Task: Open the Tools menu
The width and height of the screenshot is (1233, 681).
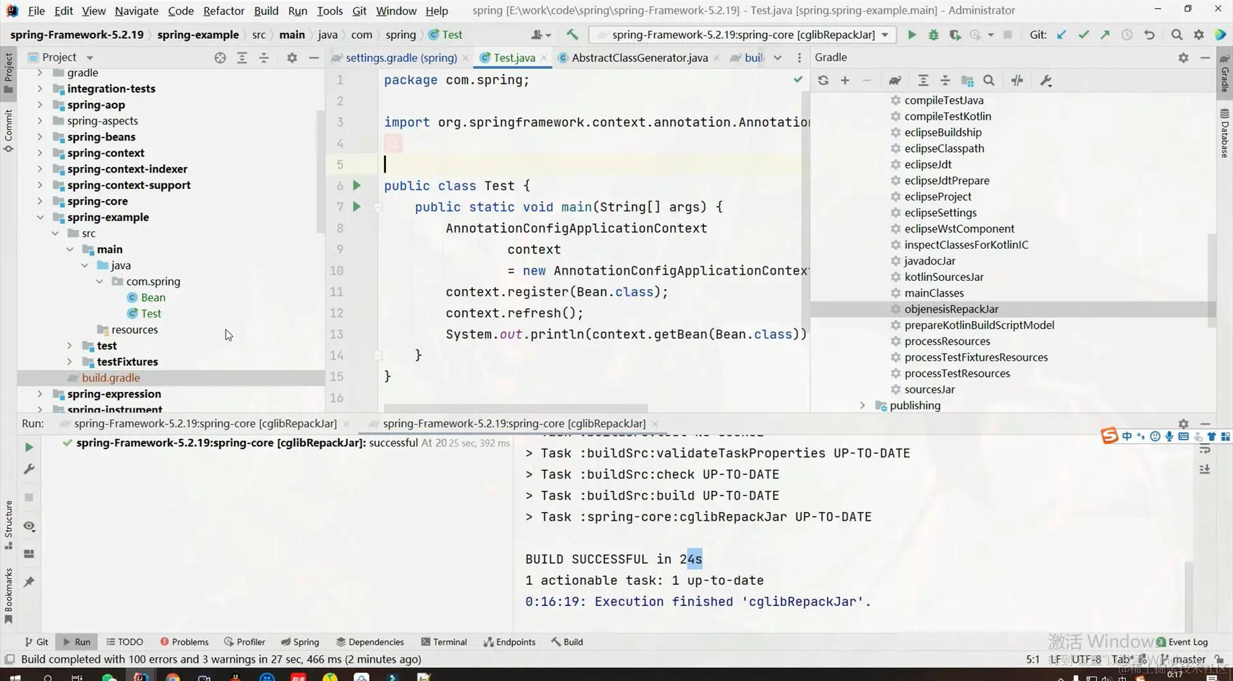Action: (x=329, y=11)
